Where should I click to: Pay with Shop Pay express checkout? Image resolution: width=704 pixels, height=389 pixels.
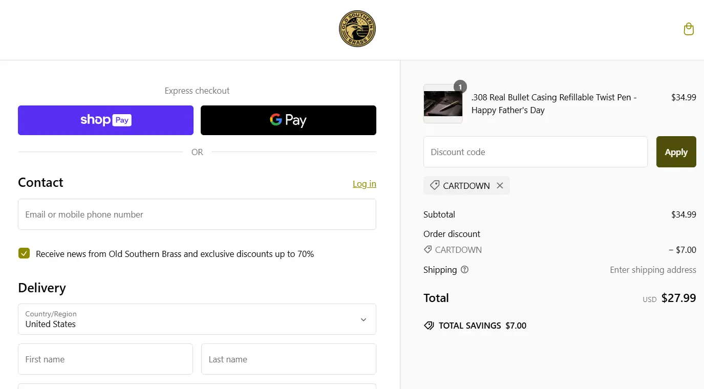click(x=105, y=120)
